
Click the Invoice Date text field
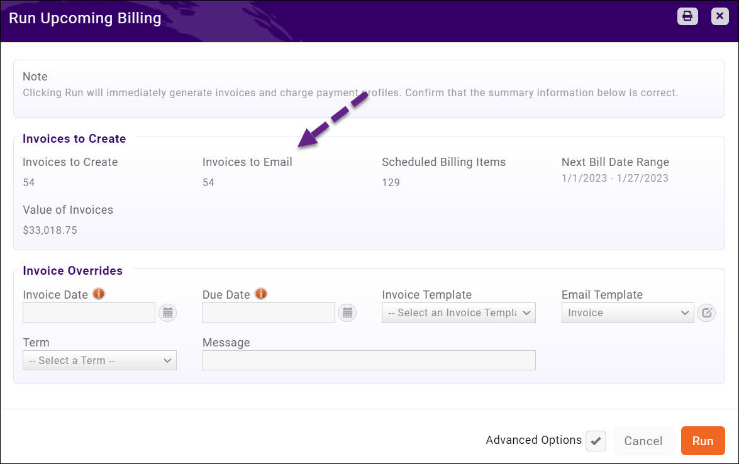point(88,312)
